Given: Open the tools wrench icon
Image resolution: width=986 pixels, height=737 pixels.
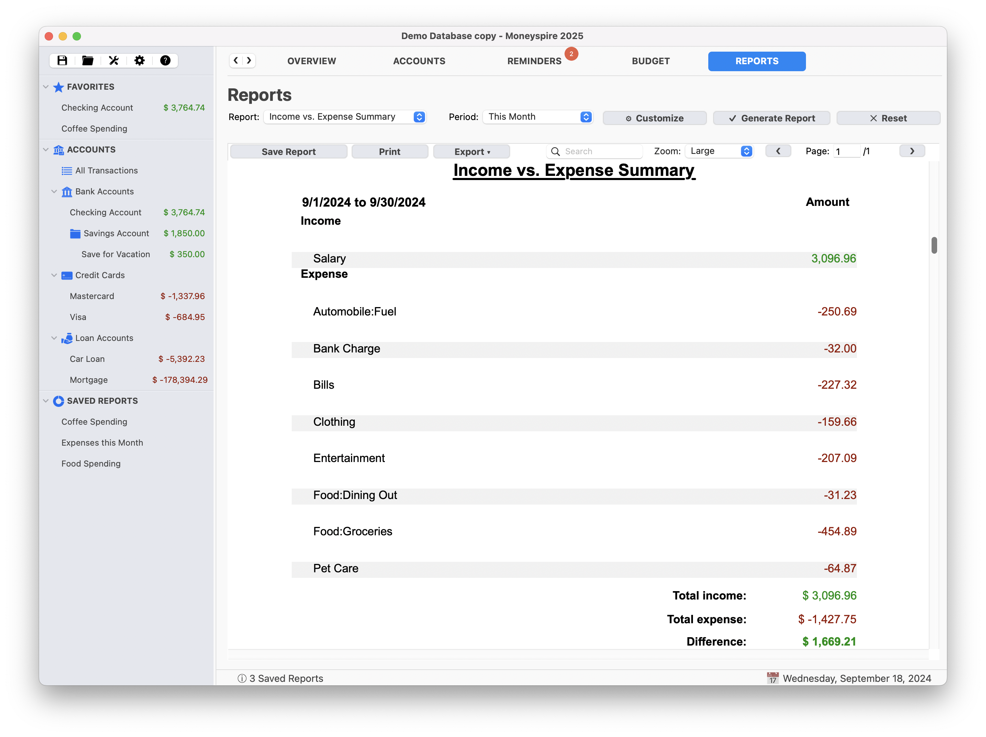Looking at the screenshot, I should [x=114, y=61].
